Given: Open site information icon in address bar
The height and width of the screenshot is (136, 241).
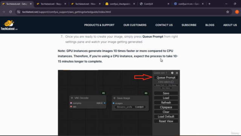Looking at the screenshot, I should (18, 12).
